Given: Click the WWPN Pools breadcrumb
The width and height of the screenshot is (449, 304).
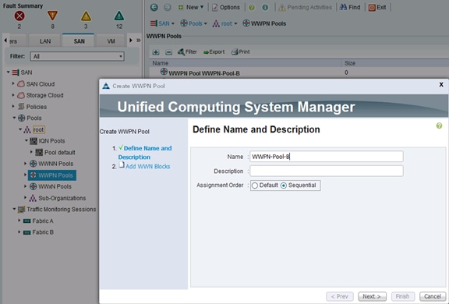Looking at the screenshot, I should pos(264,23).
